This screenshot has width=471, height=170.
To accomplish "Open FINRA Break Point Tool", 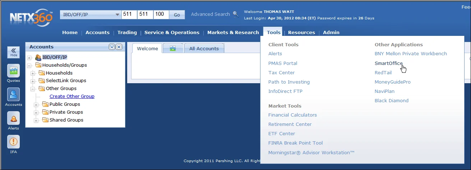I will click(296, 143).
